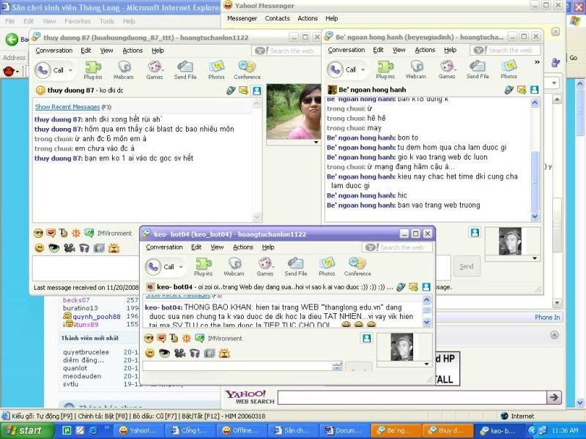Open Photos in thuy duong 87 window
586x439 pixels.
click(x=216, y=70)
